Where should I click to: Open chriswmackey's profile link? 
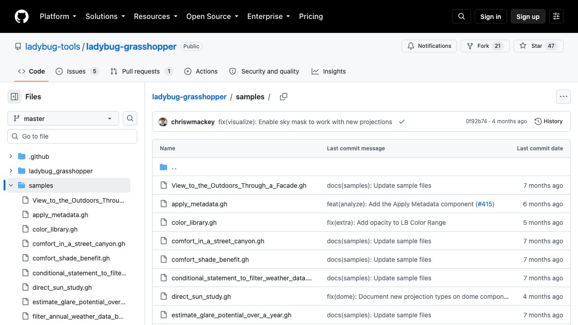point(193,121)
